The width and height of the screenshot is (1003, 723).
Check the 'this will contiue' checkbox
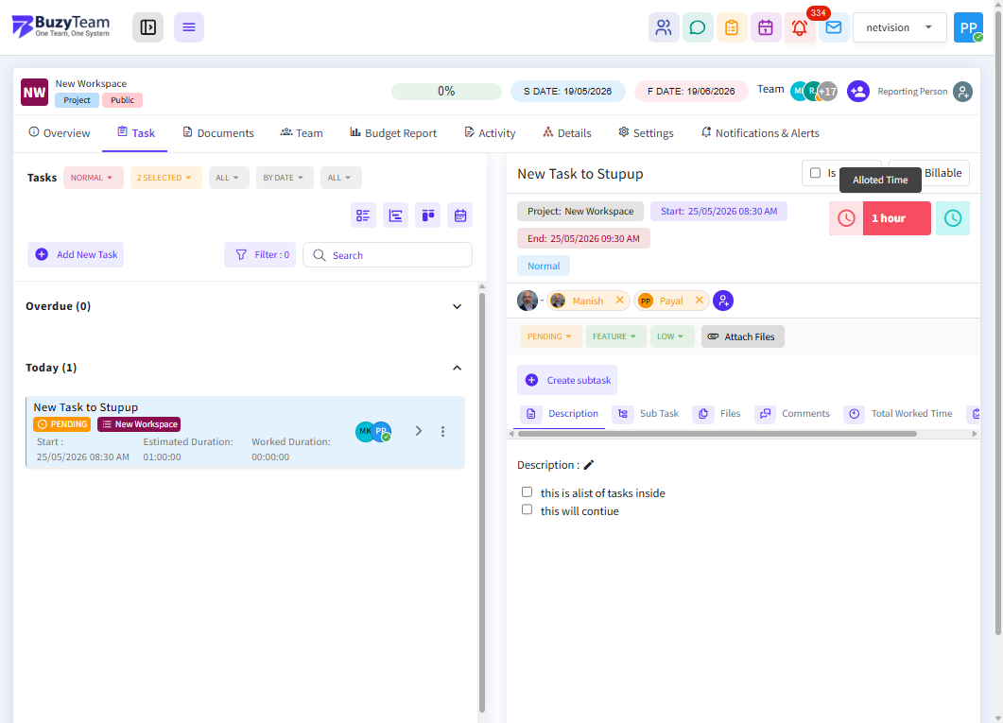[527, 509]
